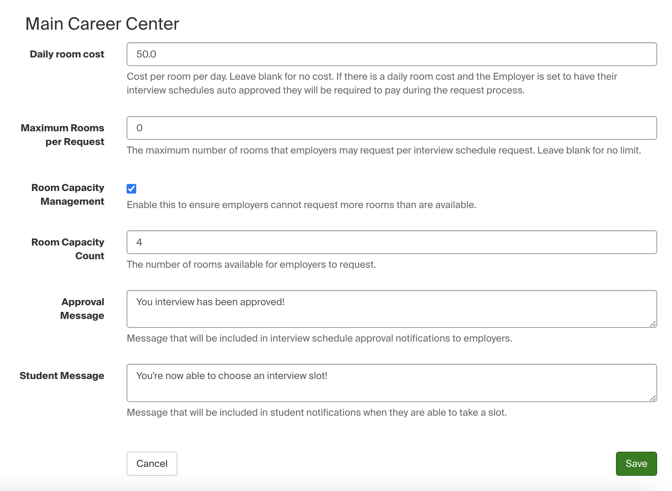Click the Maximum Rooms per Request label
Image resolution: width=672 pixels, height=491 pixels.
(62, 135)
